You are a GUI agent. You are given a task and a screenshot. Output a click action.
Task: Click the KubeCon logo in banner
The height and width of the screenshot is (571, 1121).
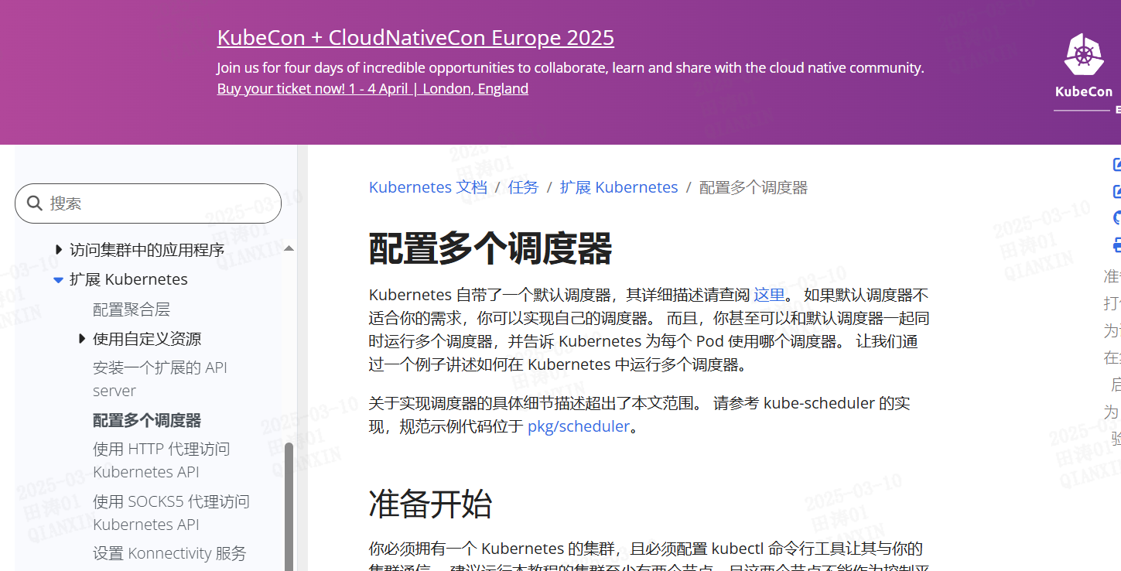(1085, 66)
